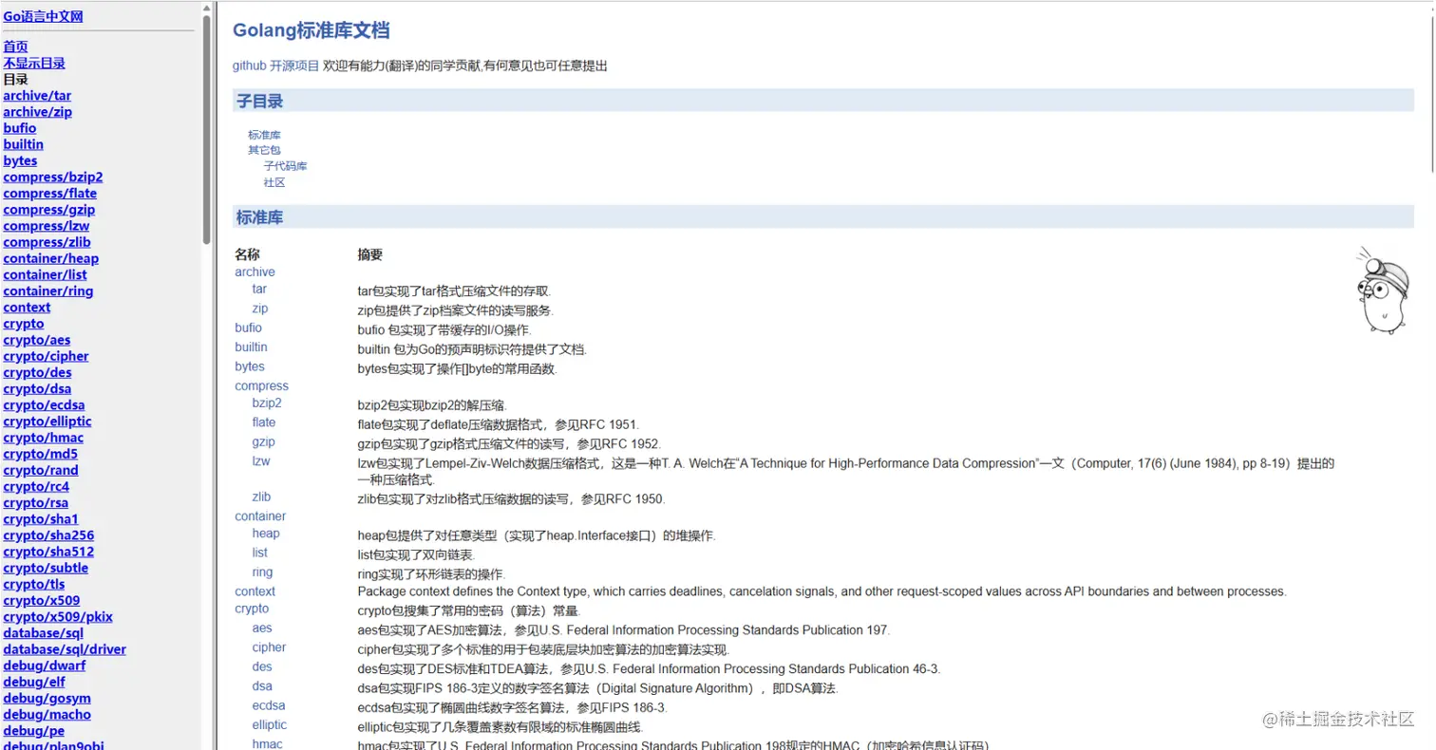Open the lzw package table entry
1436x750 pixels.
click(261, 461)
